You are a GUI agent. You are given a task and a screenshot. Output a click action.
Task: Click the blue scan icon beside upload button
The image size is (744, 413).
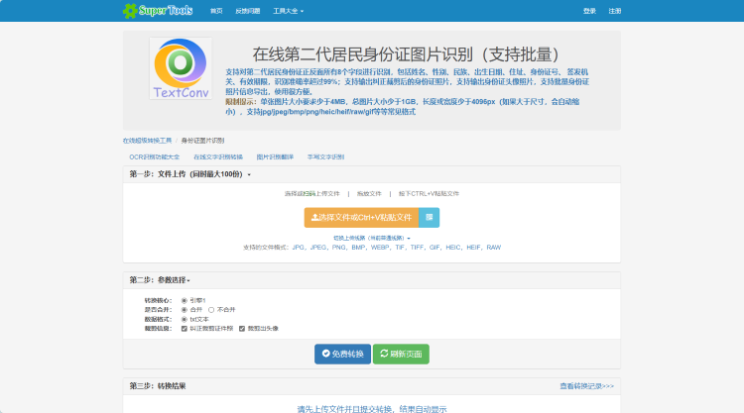tap(429, 217)
